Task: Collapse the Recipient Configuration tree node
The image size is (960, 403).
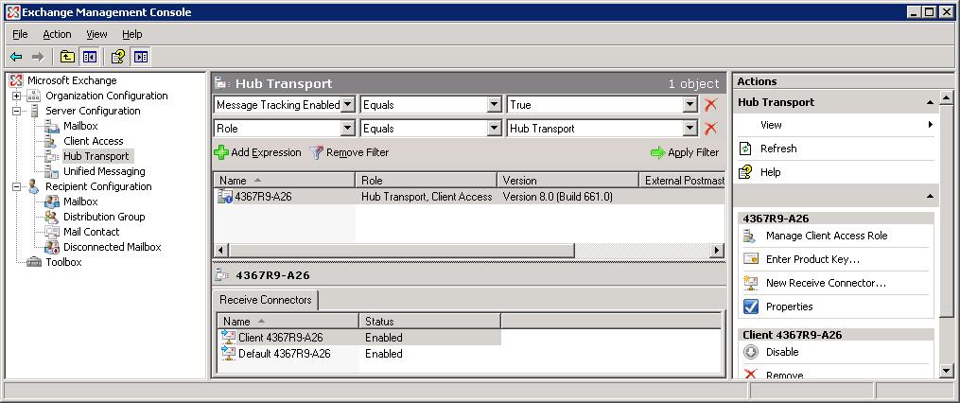Action: (16, 186)
